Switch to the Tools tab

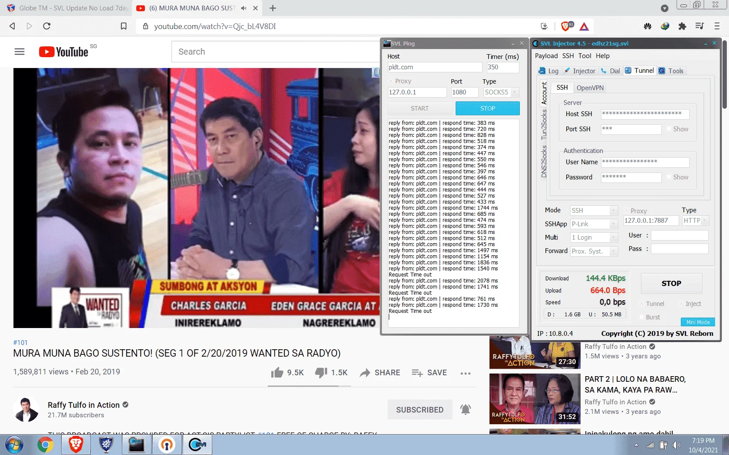pos(671,71)
